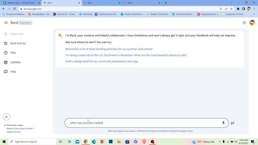Click the Update location link
Screen dimensions: 258x145
(13, 132)
